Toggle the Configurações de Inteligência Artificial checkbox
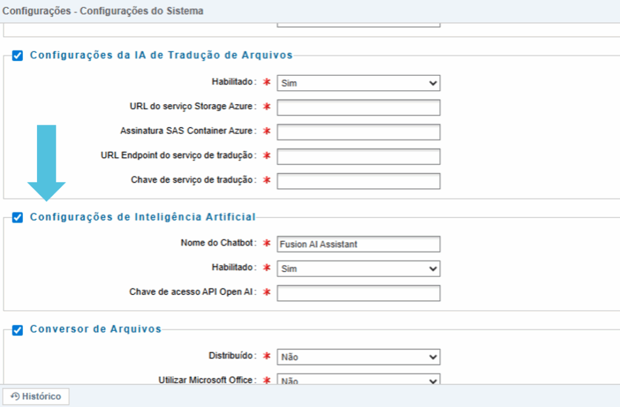The image size is (620, 407). (18, 217)
